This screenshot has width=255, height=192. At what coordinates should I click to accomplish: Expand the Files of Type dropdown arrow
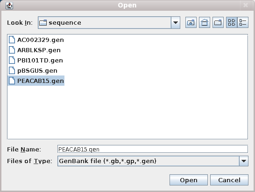click(x=244, y=161)
